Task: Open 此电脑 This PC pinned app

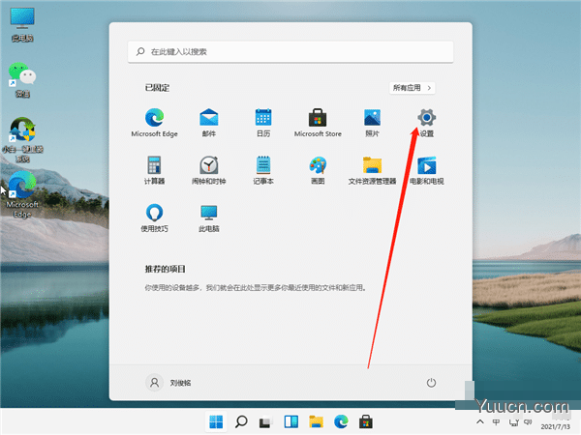Action: [x=208, y=217]
